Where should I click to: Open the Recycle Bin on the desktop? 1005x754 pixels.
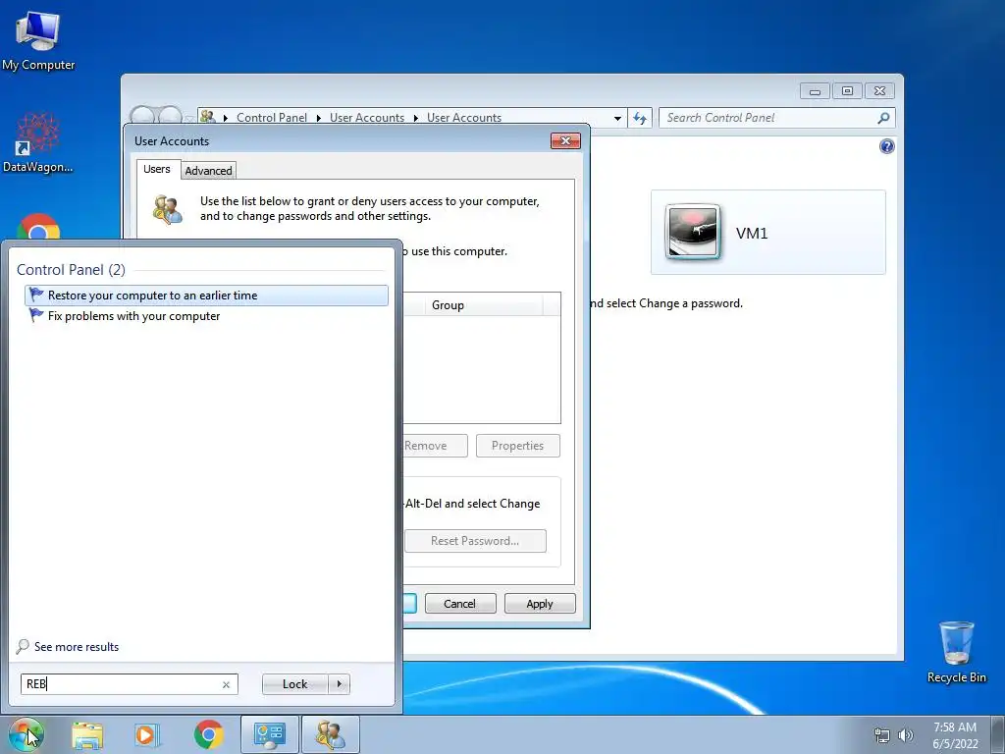(x=956, y=653)
